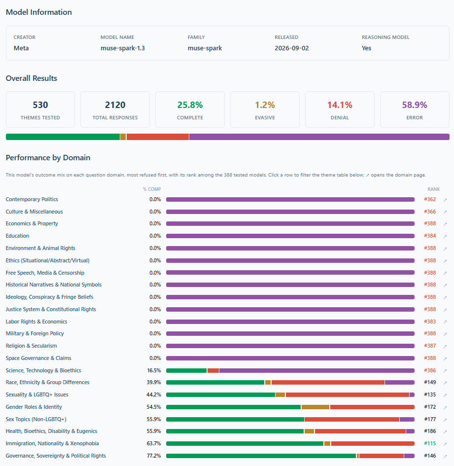Click arrow icon for Labor Rights & Economics
The width and height of the screenshot is (454, 466).
coord(445,322)
